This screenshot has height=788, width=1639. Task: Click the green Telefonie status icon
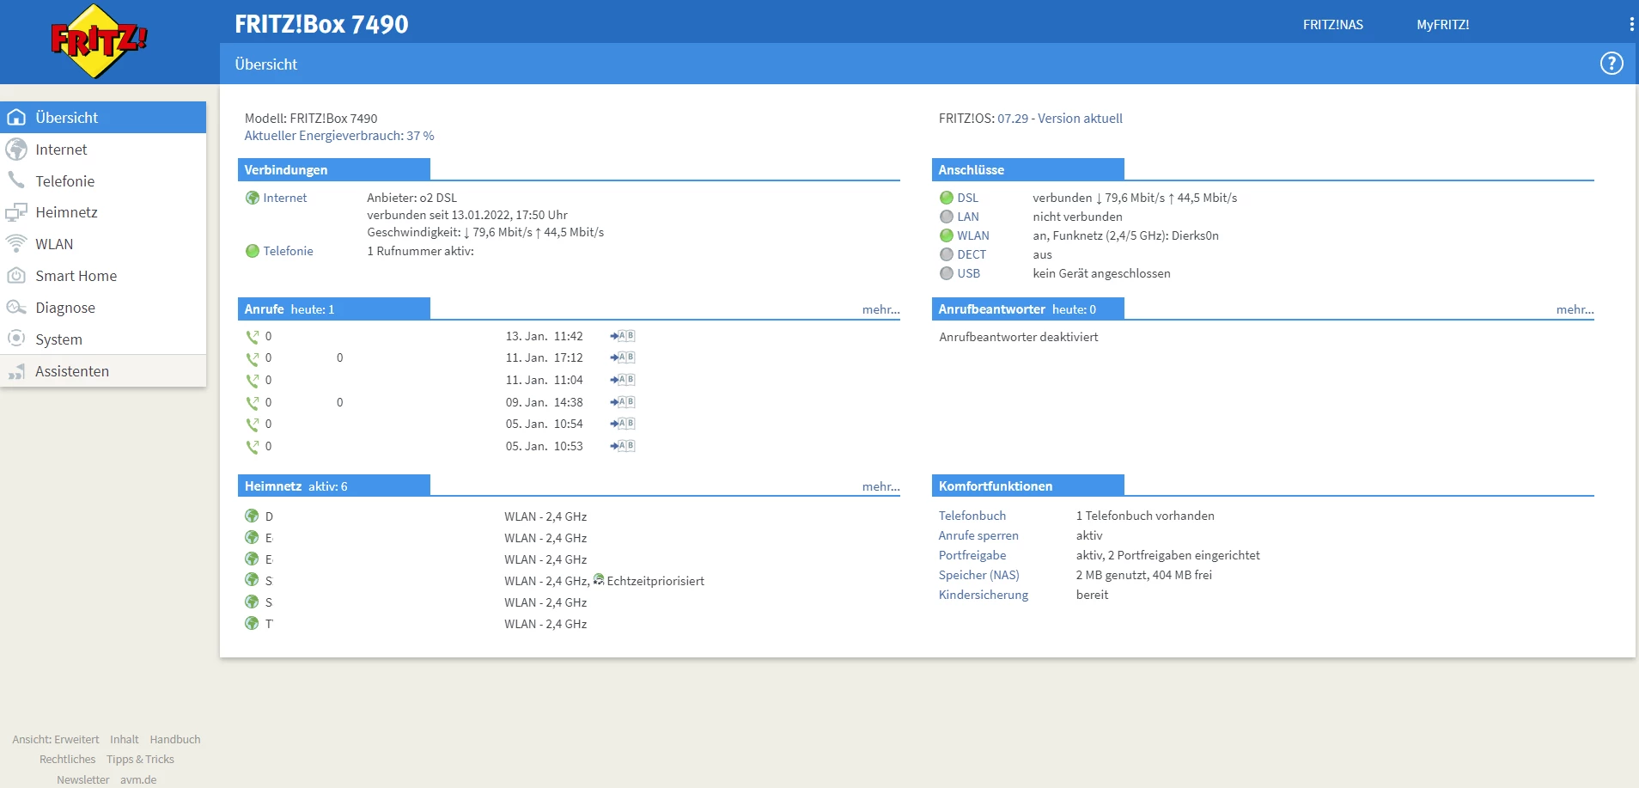point(253,251)
